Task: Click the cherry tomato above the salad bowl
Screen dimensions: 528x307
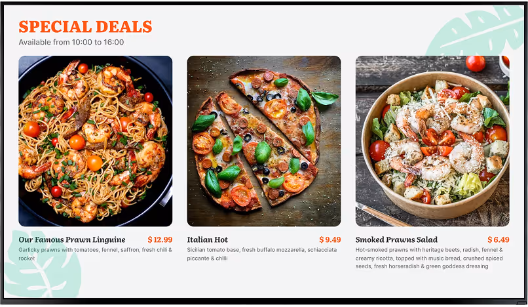Action: (476, 64)
